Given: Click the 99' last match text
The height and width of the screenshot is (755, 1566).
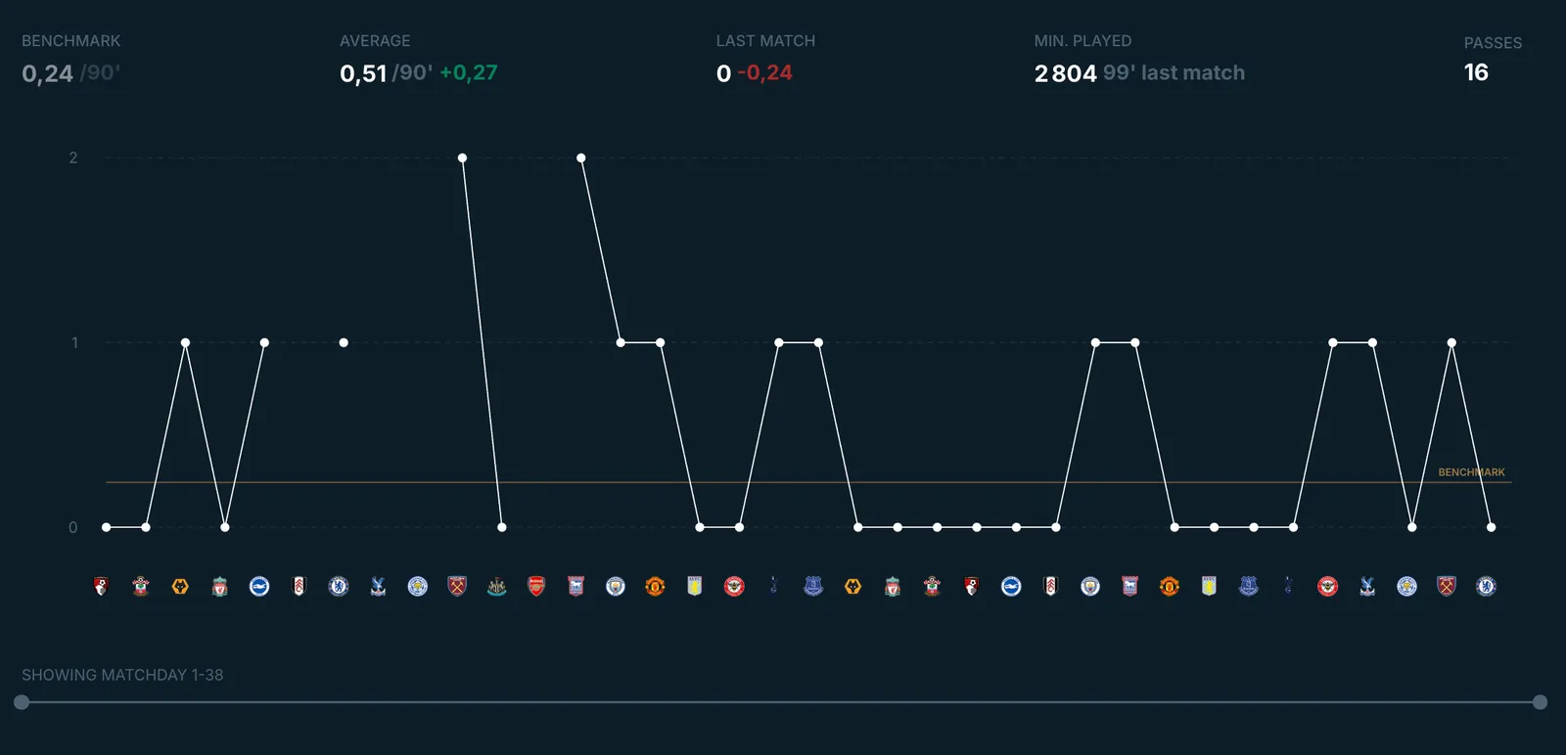Looking at the screenshot, I should [x=1174, y=72].
